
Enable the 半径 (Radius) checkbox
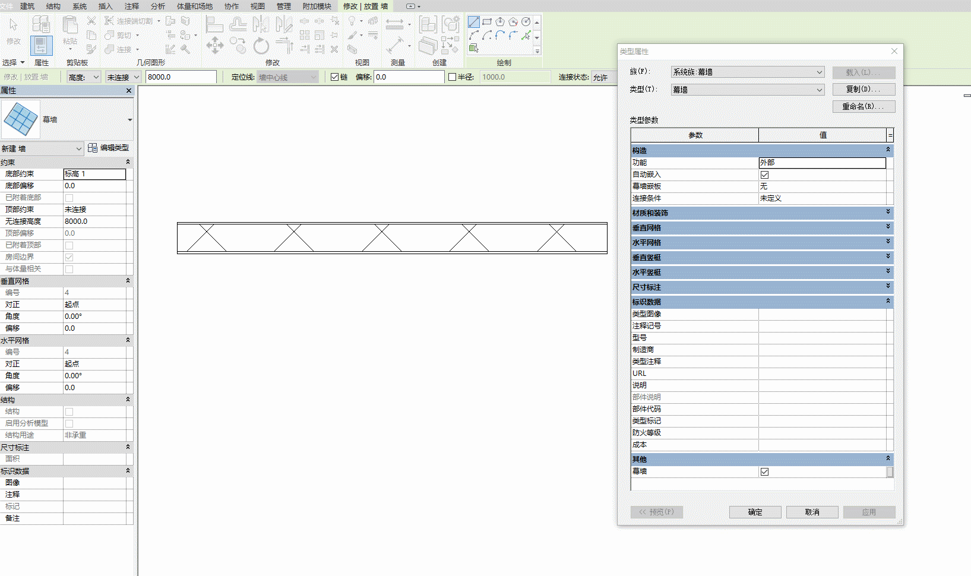452,77
